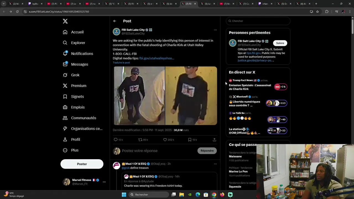Click the Signets bookmark icon in sidebar
Viewport: 354px width, 199px height.
tap(65, 96)
